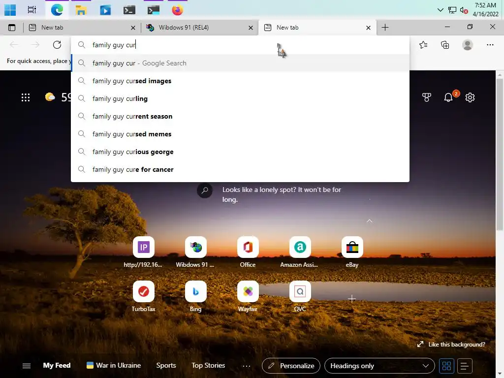Open File Explorer from the taskbar
The height and width of the screenshot is (378, 504).
point(81,10)
